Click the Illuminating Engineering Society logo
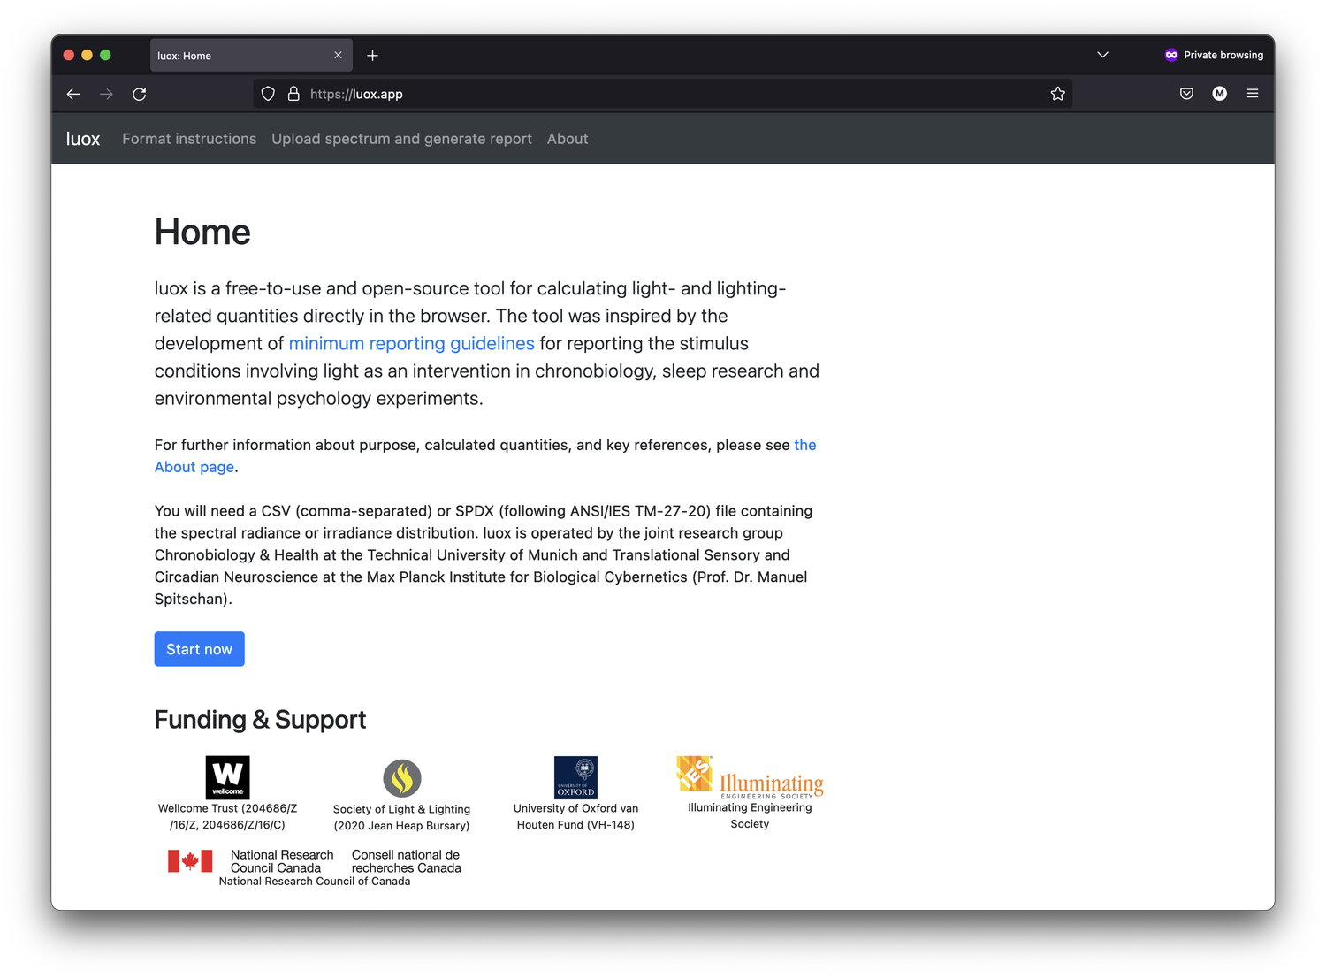 click(x=750, y=777)
